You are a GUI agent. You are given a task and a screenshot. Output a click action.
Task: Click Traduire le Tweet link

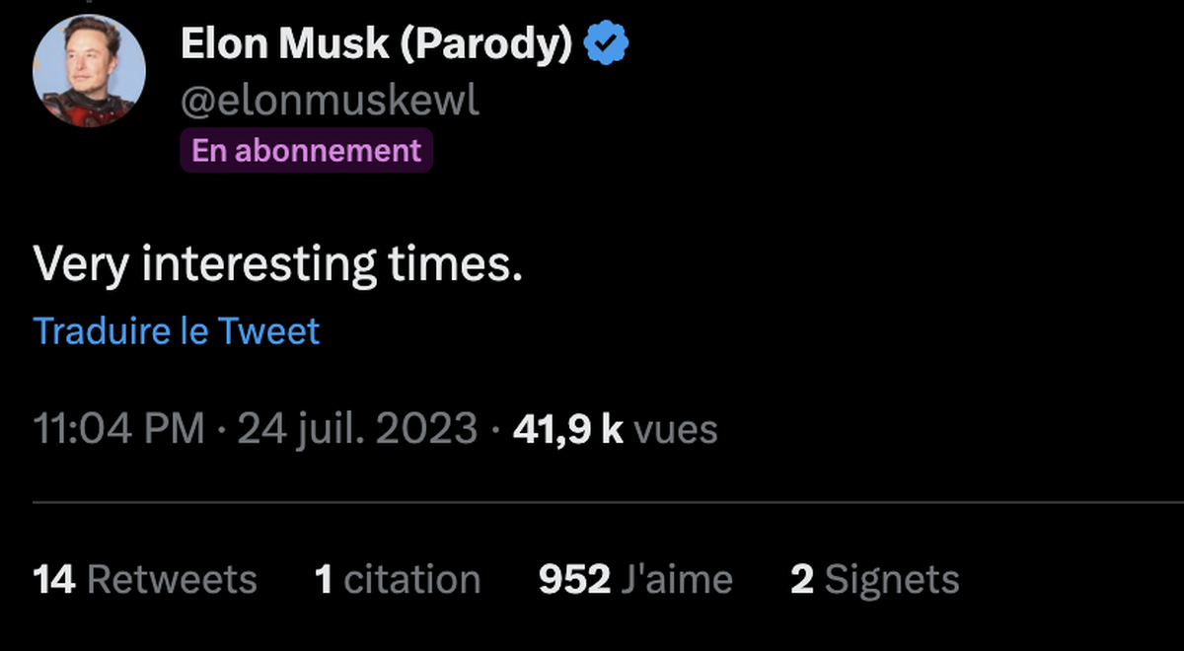point(177,330)
